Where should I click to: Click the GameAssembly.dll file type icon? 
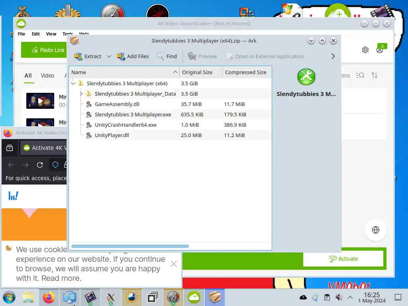89,104
